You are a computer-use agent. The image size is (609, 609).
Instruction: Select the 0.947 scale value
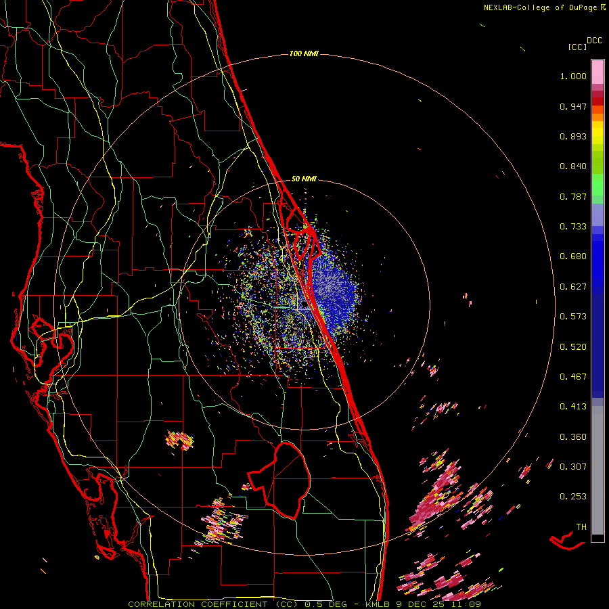pos(573,106)
